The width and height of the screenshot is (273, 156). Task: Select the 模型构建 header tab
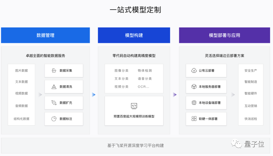[x=134, y=35]
